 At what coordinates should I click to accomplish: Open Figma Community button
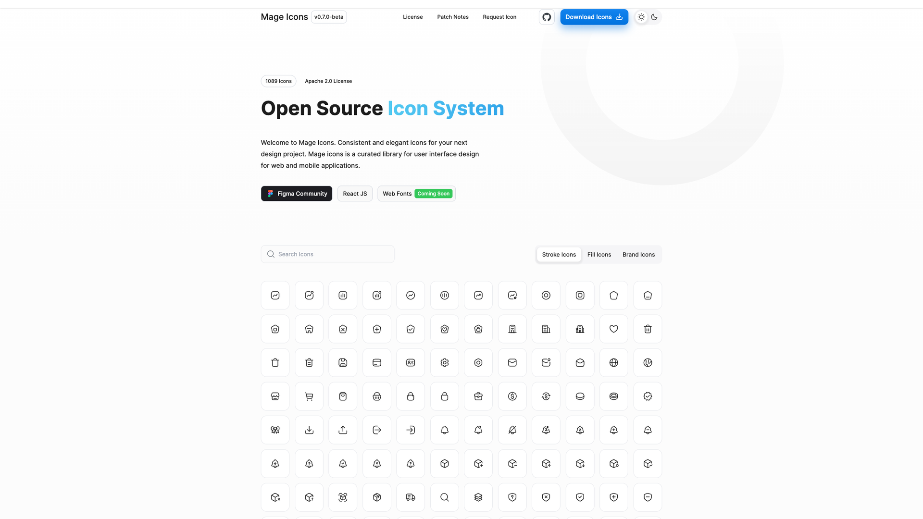point(297,194)
